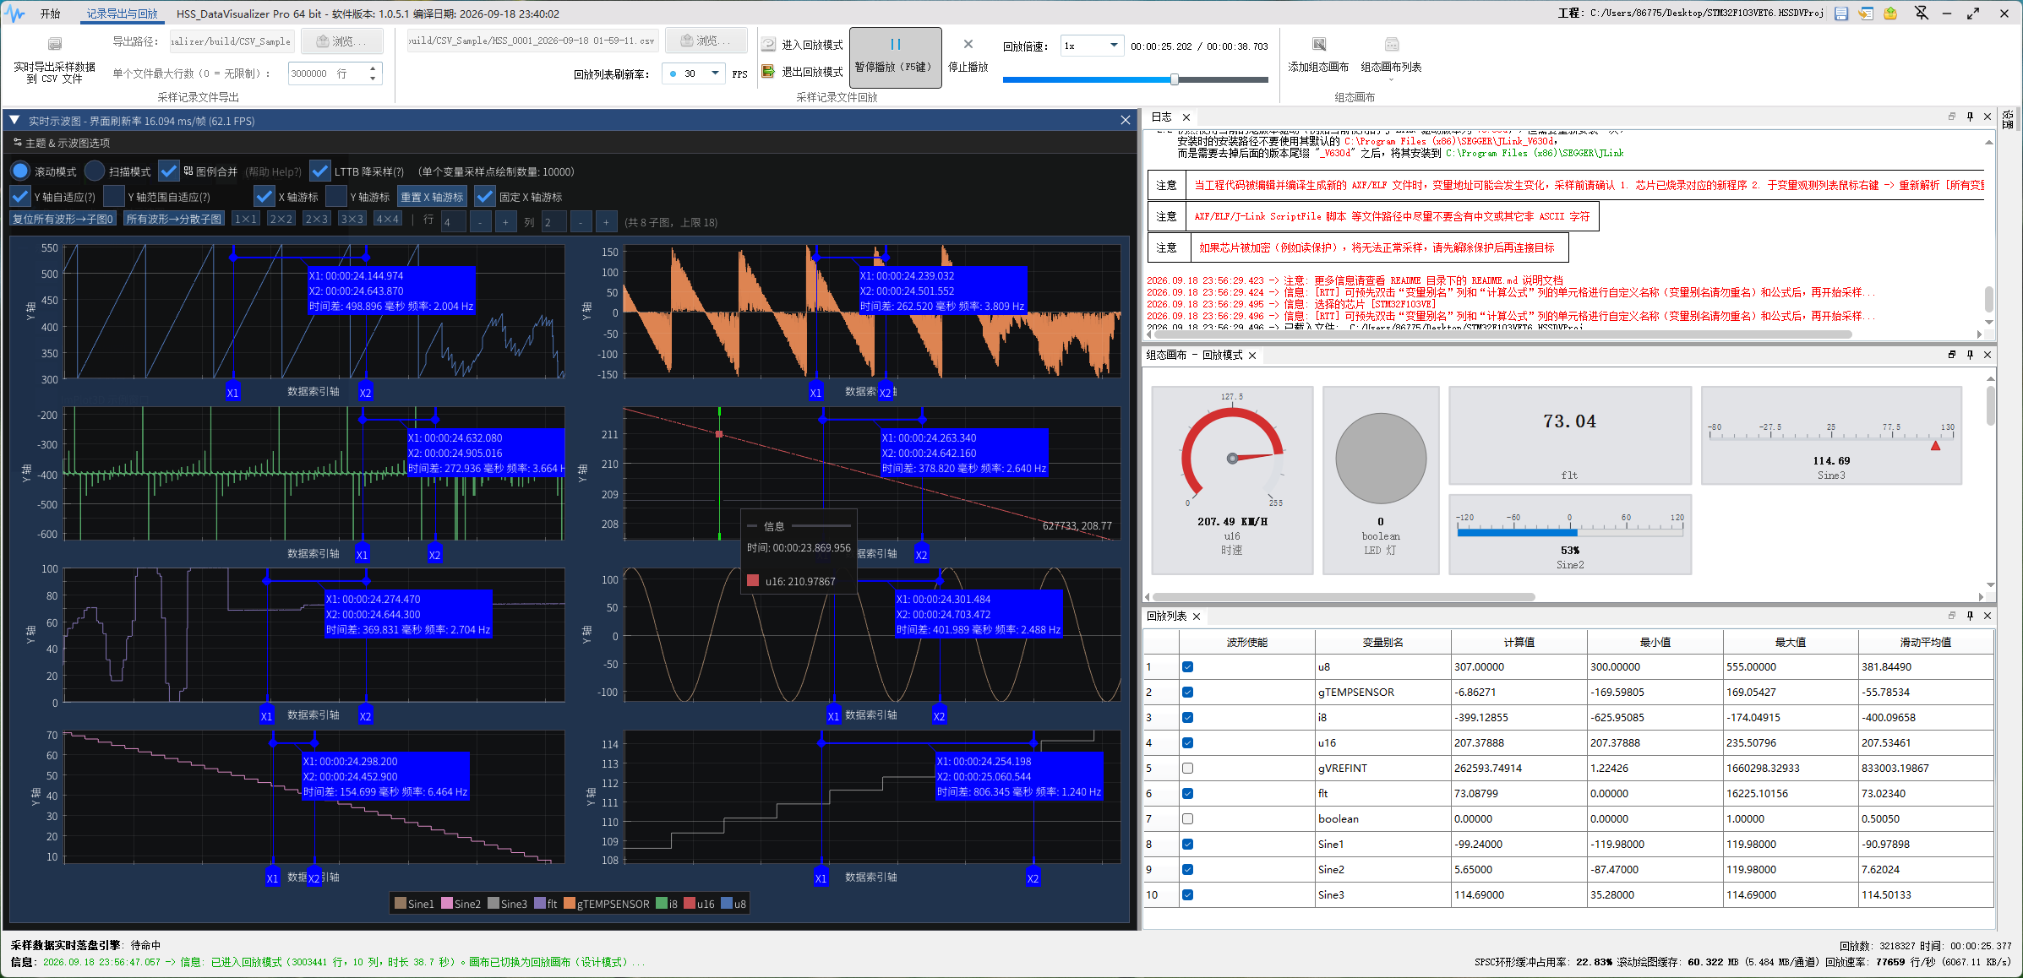Click the app waveform logo icon
This screenshot has width=2023, height=978.
[x=14, y=14]
